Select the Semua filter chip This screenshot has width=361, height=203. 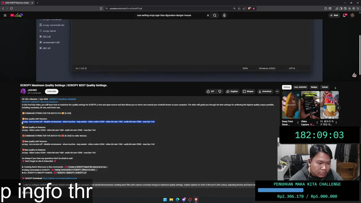(x=287, y=87)
